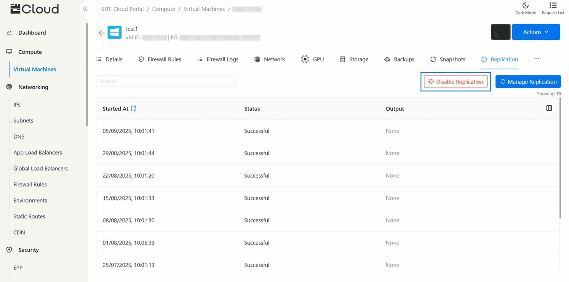Open the Firewall Logs tab
This screenshot has height=282, width=569.
coord(218,59)
